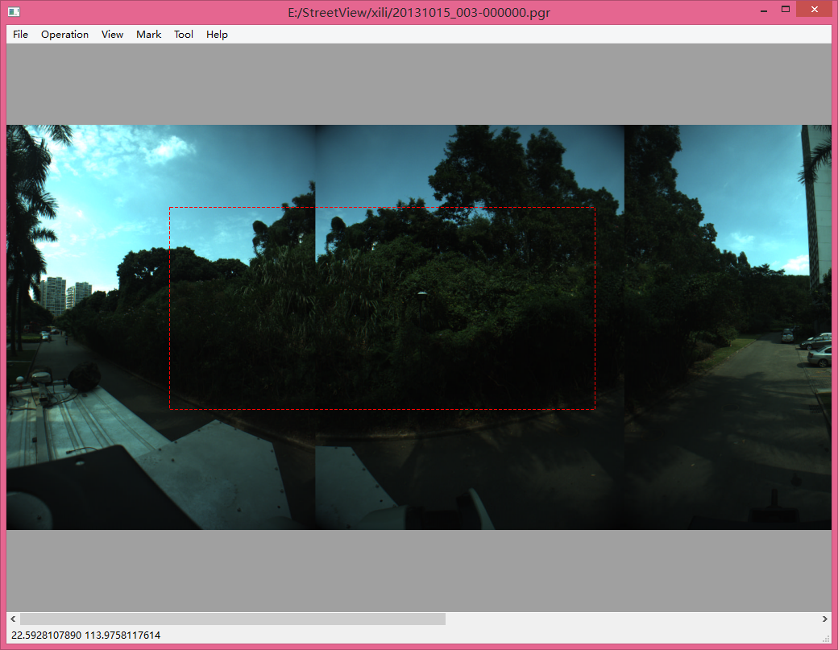Click the horizontal scrollbar thumb
Image resolution: width=838 pixels, height=650 pixels.
[233, 619]
